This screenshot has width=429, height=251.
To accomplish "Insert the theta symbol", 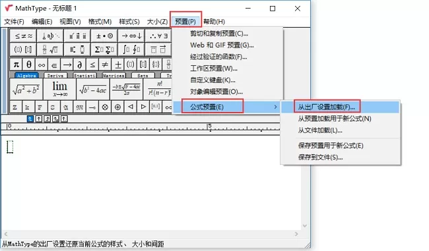I will pos(29,65).
